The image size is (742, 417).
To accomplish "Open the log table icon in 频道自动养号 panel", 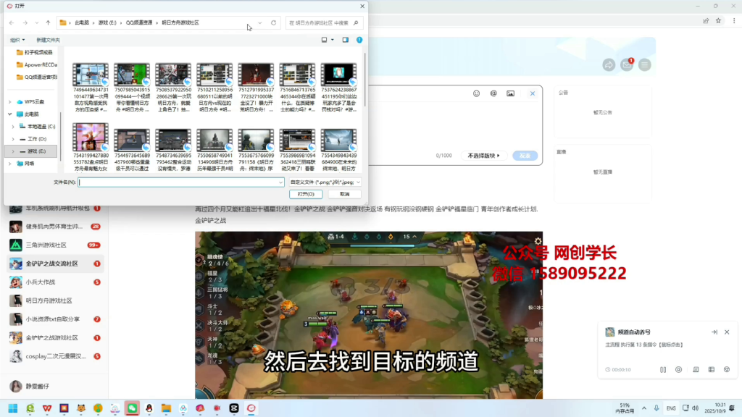I will pos(712,369).
